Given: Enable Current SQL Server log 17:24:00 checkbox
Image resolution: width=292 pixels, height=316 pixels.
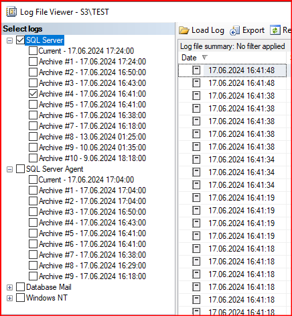Looking at the screenshot, I should pos(33,51).
